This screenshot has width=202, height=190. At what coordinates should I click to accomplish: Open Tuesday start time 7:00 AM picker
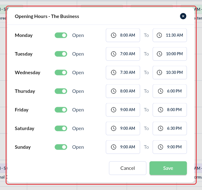point(123,54)
